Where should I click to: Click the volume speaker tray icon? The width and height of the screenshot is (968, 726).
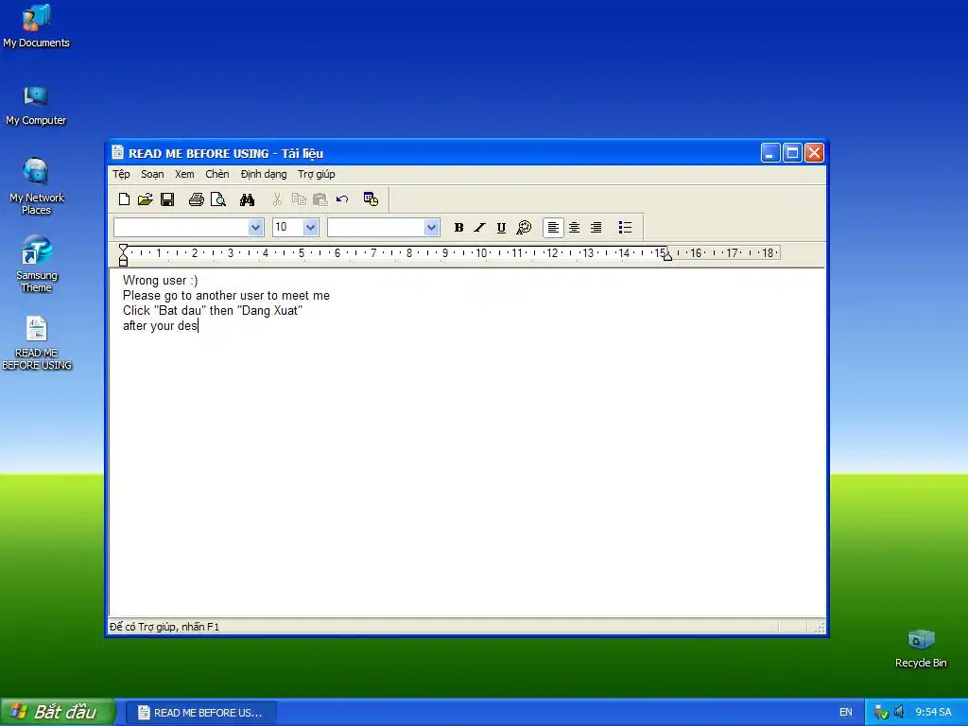point(899,712)
